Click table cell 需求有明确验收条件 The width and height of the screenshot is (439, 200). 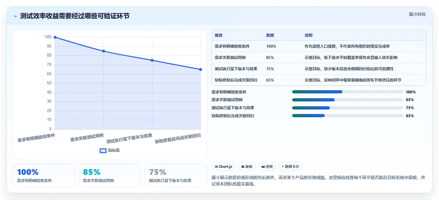(x=232, y=46)
